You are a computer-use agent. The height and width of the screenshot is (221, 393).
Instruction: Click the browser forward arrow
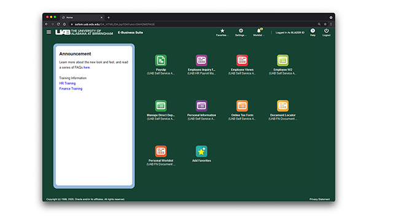[52, 25]
